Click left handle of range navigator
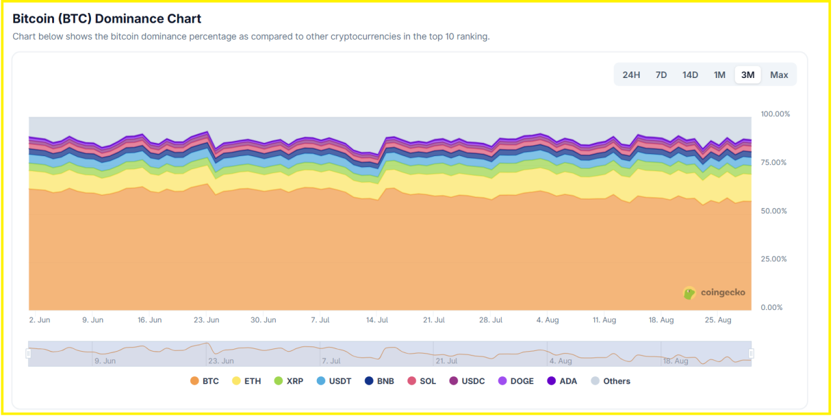Screen dimensions: 833x416 click(28, 354)
